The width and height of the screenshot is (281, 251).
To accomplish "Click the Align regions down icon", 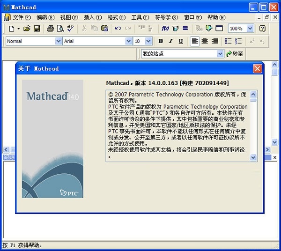I will click(x=150, y=29).
